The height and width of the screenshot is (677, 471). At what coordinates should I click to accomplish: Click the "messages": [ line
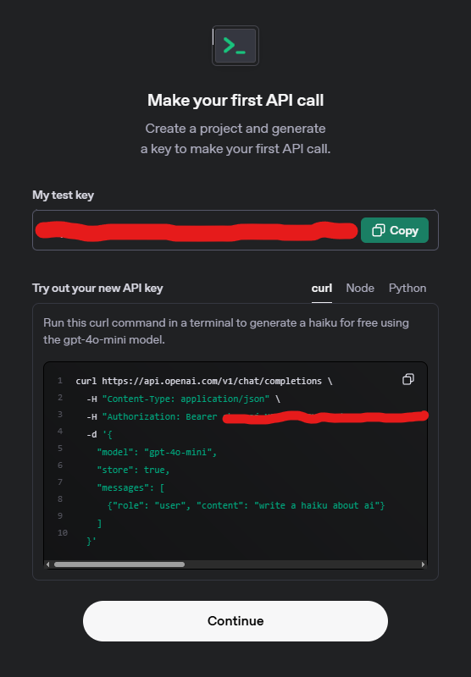pos(130,487)
